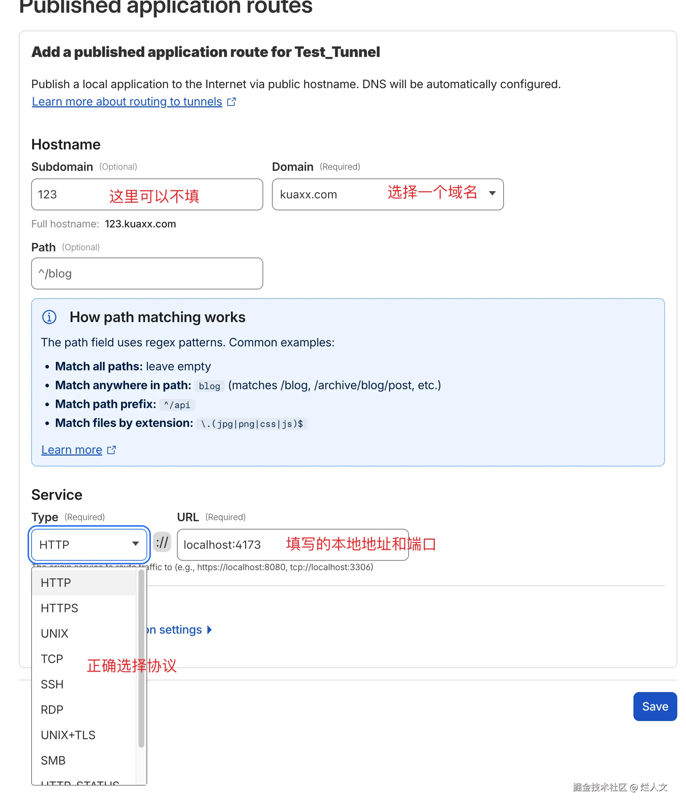Screen dimensions: 686x811
Task: Open the Domain dropdown showing kuaxx.com
Action: 387,194
